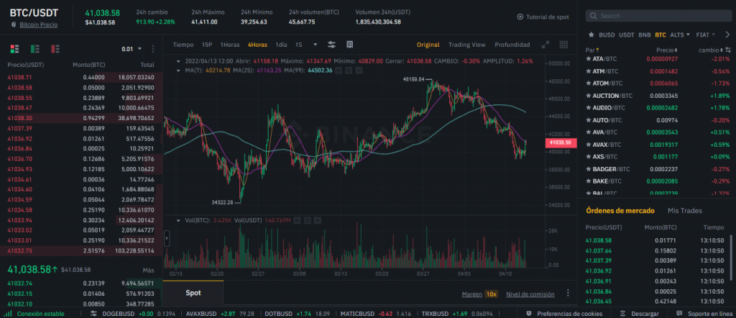
Task: Sort market list by Par
Action: (x=592, y=50)
